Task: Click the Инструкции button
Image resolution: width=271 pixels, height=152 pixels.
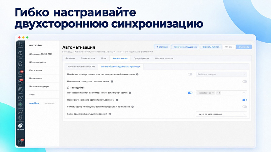Action: pyautogui.click(x=162, y=47)
